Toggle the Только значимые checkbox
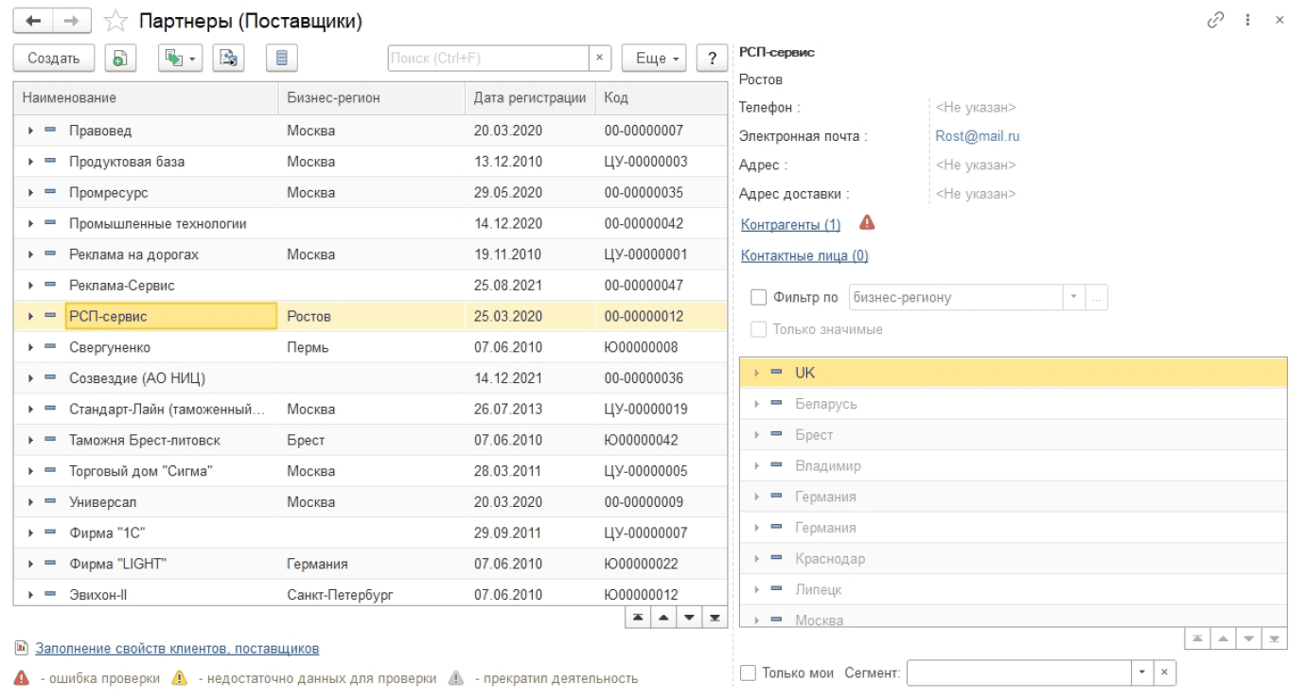Image resolution: width=1306 pixels, height=698 pixels. (x=758, y=329)
